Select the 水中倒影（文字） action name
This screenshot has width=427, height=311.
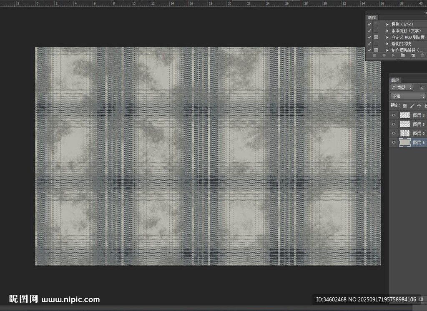coord(406,31)
